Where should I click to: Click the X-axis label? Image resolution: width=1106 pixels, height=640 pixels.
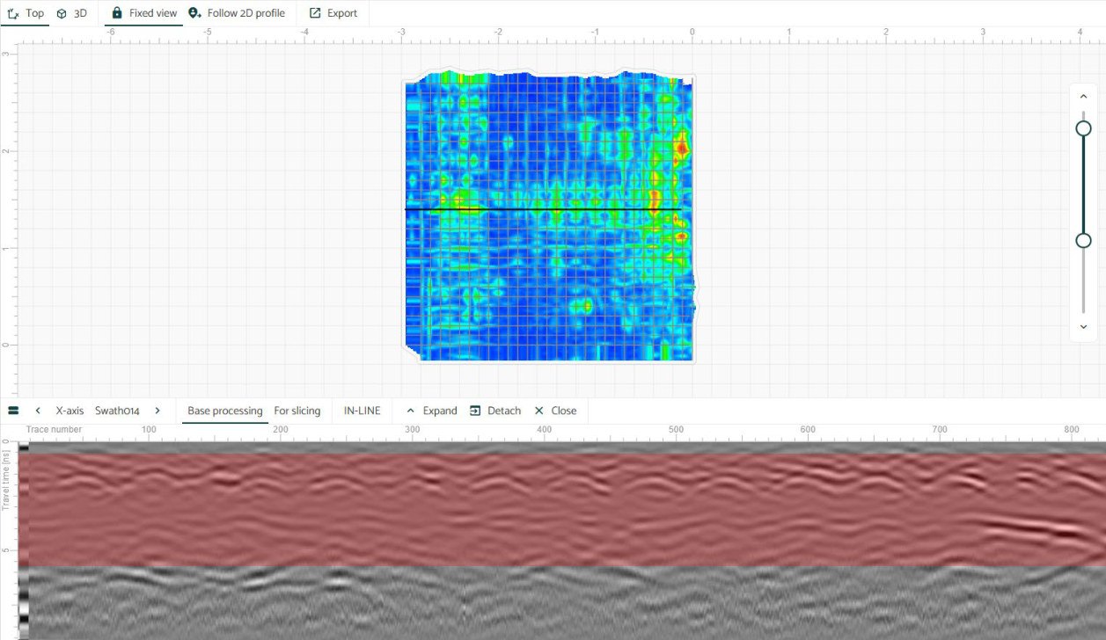70,411
